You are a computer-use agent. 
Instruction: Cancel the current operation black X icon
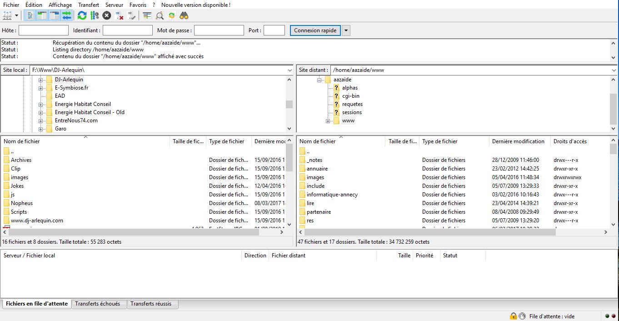click(x=107, y=15)
